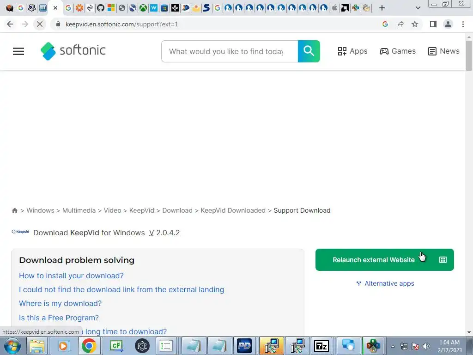Open a new tab with plus button
The width and height of the screenshot is (473, 355).
[382, 8]
